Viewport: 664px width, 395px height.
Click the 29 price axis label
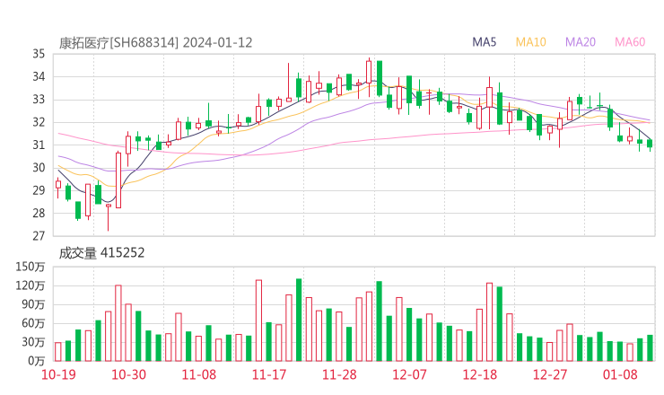(x=39, y=190)
